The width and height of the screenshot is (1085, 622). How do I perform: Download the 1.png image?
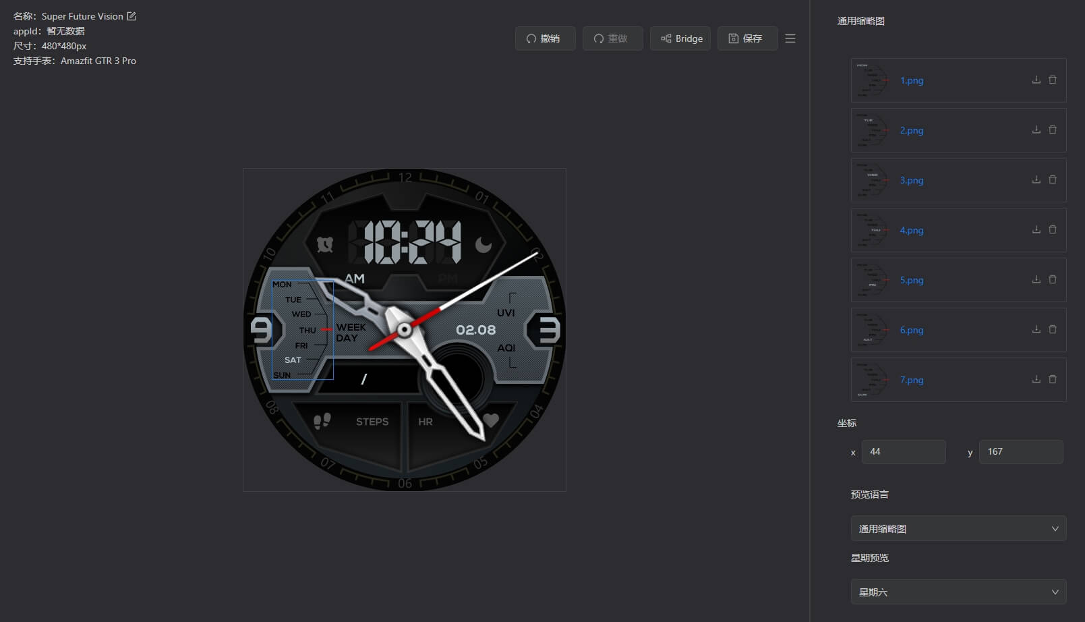coord(1036,80)
